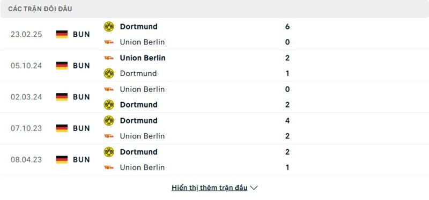This screenshot has width=429, height=200.
Task: Click German flag beside 07.10.23 match
Action: [x=62, y=128]
